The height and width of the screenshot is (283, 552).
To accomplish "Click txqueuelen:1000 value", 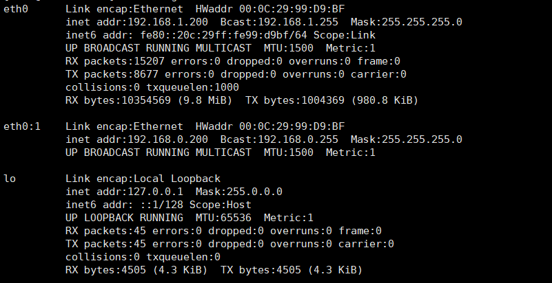I will click(192, 87).
